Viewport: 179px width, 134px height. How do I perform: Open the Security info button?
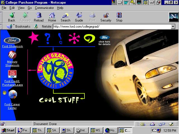point(106,17)
